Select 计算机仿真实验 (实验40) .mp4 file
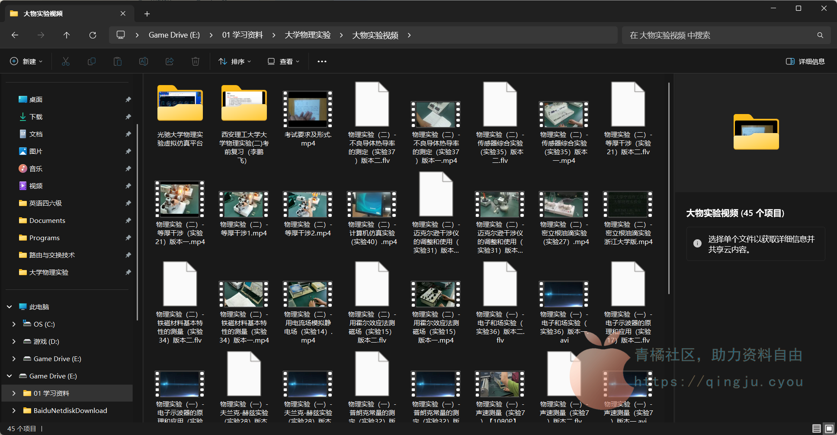 coord(372,219)
